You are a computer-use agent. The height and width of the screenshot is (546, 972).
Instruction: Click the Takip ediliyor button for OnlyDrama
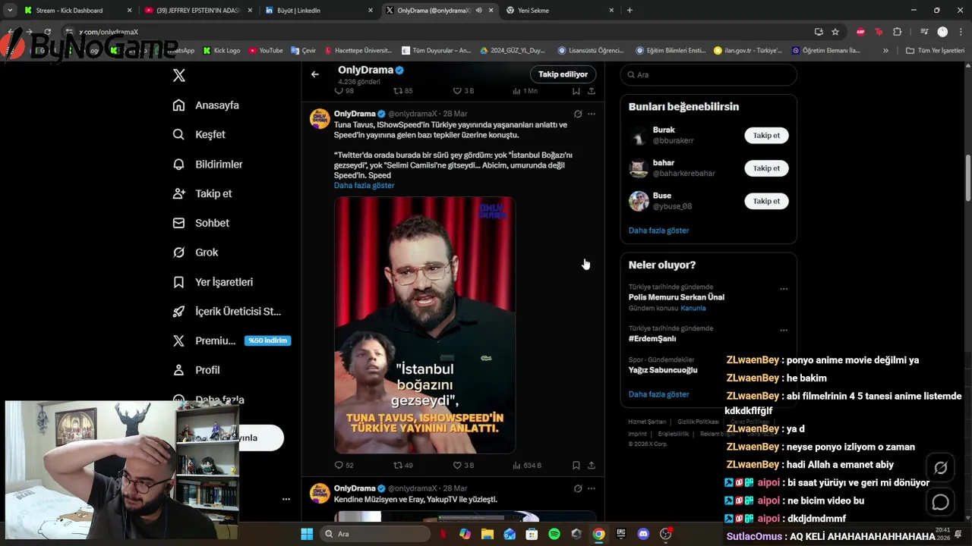click(563, 74)
